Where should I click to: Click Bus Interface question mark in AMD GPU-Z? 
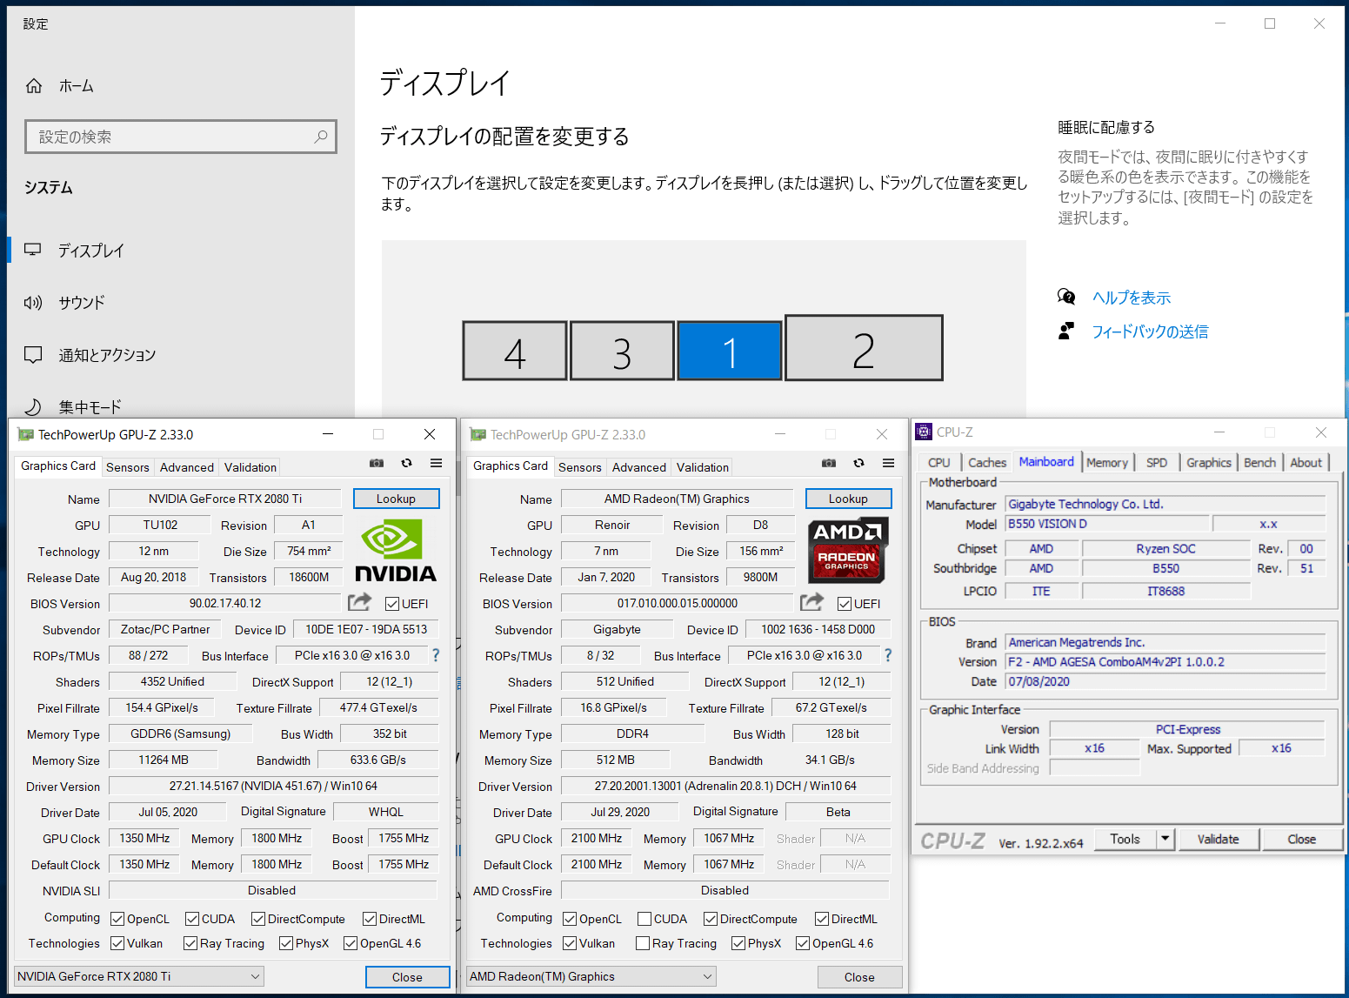(x=888, y=655)
